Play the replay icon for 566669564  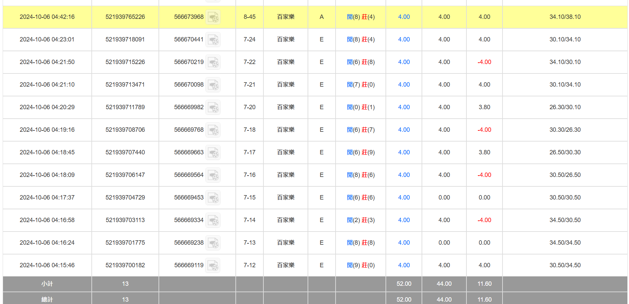[x=213, y=175]
